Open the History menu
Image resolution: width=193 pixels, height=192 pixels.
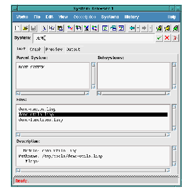[132, 17]
